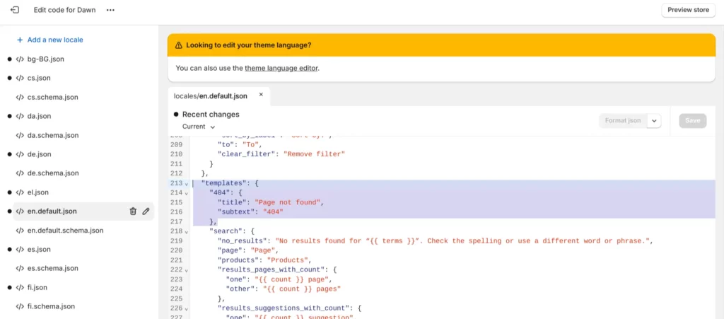The width and height of the screenshot is (724, 319).
Task: Close the en.default.json tab
Action: [261, 95]
